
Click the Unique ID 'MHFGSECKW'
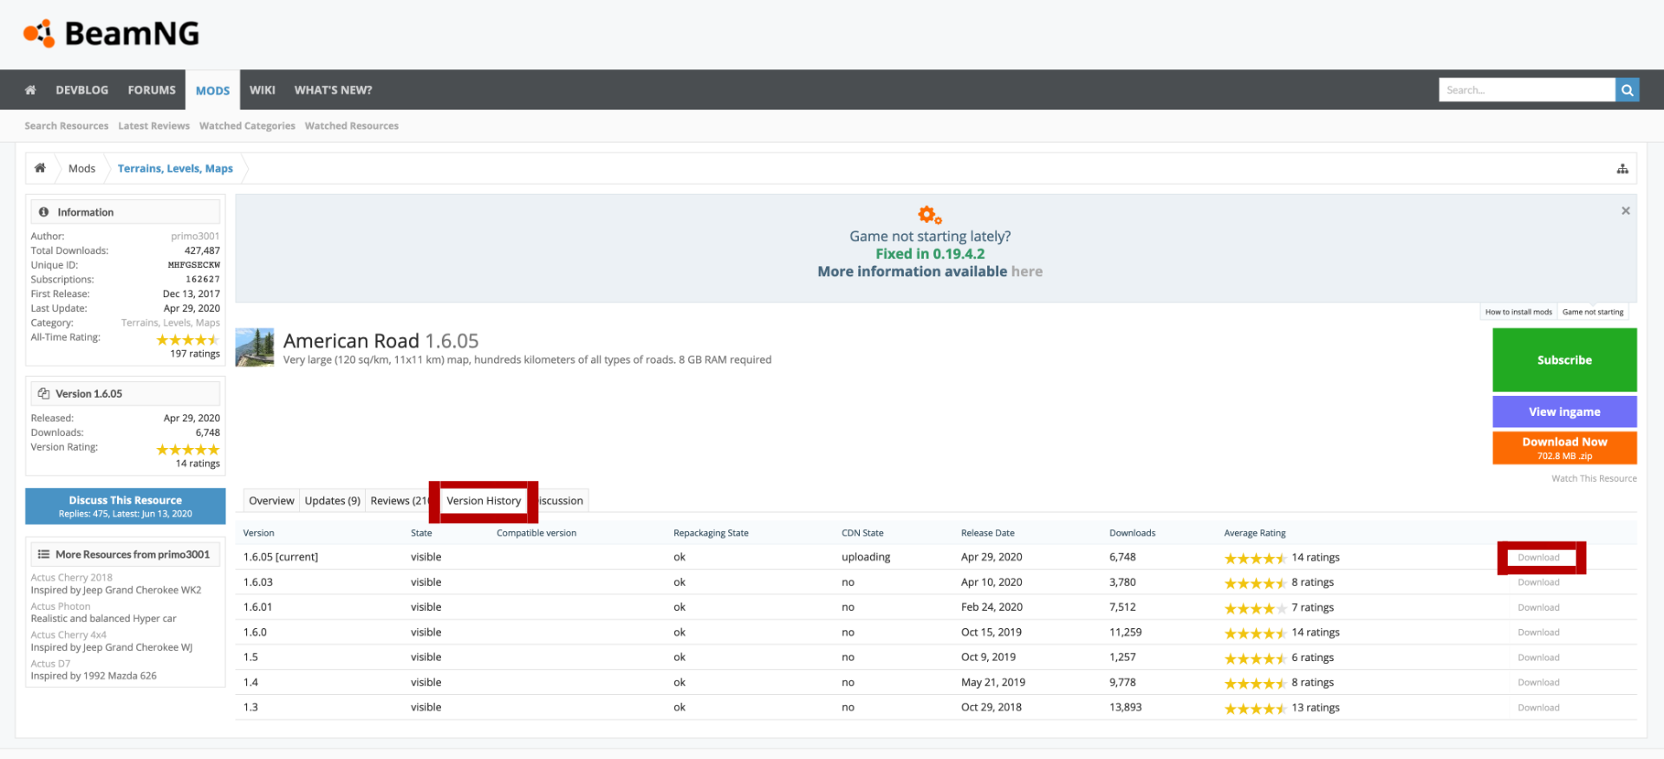(x=194, y=265)
